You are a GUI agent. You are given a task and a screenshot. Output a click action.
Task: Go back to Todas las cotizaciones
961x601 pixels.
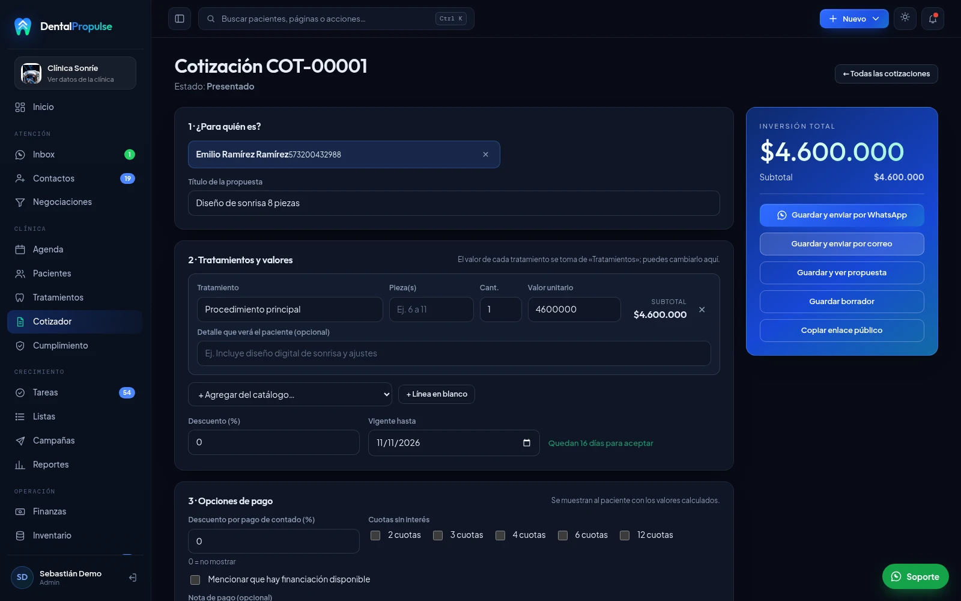click(x=886, y=74)
